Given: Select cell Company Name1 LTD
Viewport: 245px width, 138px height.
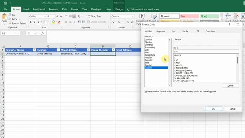Looking at the screenshot, I should (x=20, y=54).
